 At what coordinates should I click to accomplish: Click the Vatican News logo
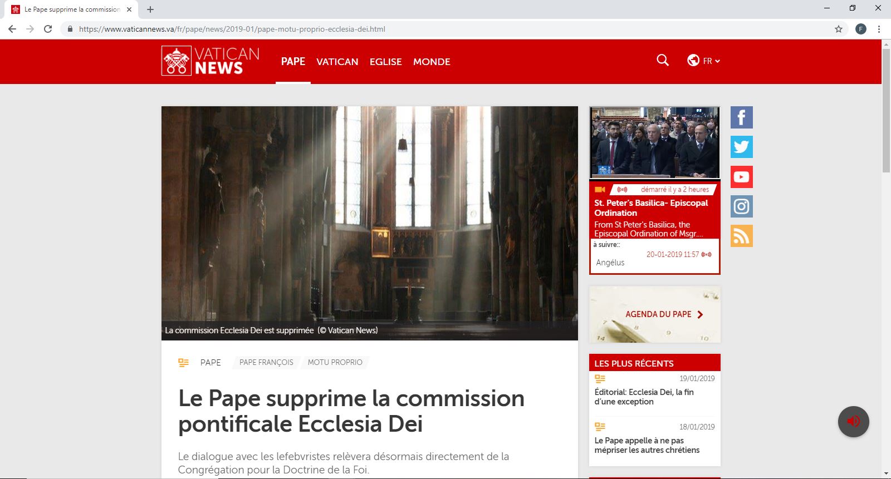click(210, 61)
